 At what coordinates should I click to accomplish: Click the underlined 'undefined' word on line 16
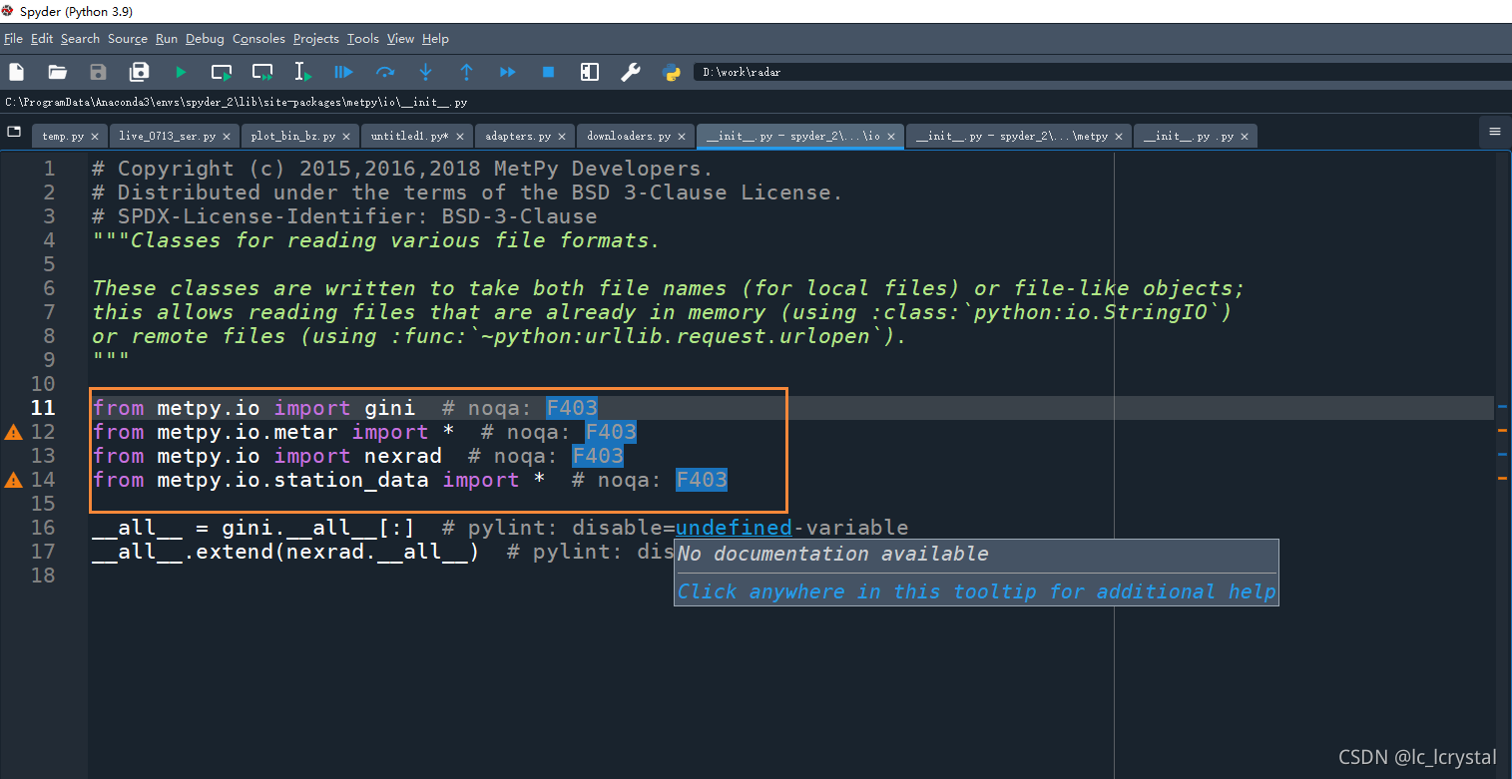coord(734,528)
